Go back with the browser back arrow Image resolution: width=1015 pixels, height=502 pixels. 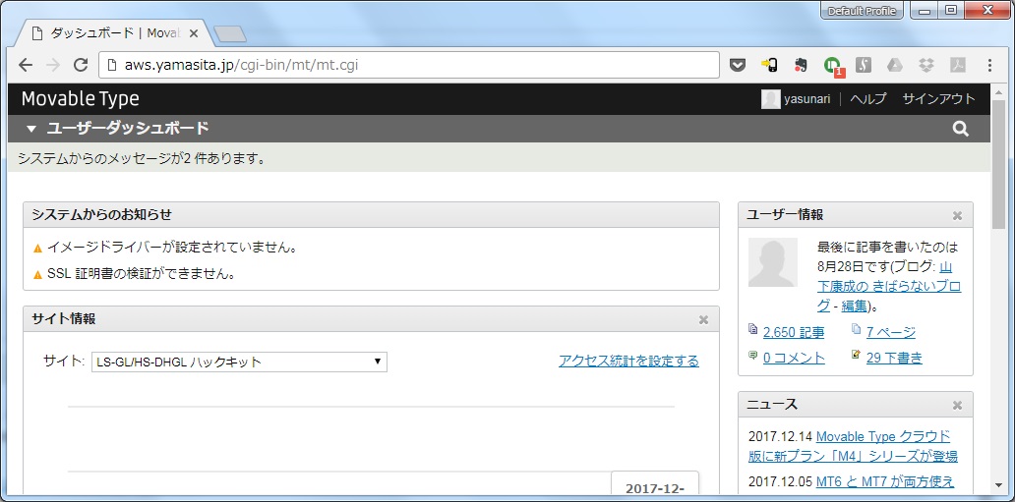[26, 65]
